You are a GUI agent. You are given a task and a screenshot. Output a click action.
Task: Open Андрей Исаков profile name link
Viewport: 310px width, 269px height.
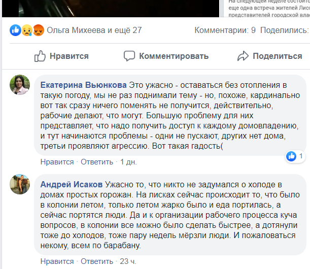point(72,185)
